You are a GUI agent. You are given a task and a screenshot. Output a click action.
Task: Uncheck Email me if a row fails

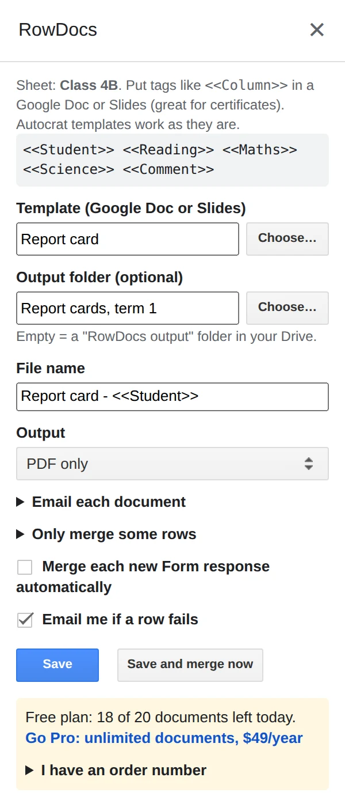tap(25, 620)
